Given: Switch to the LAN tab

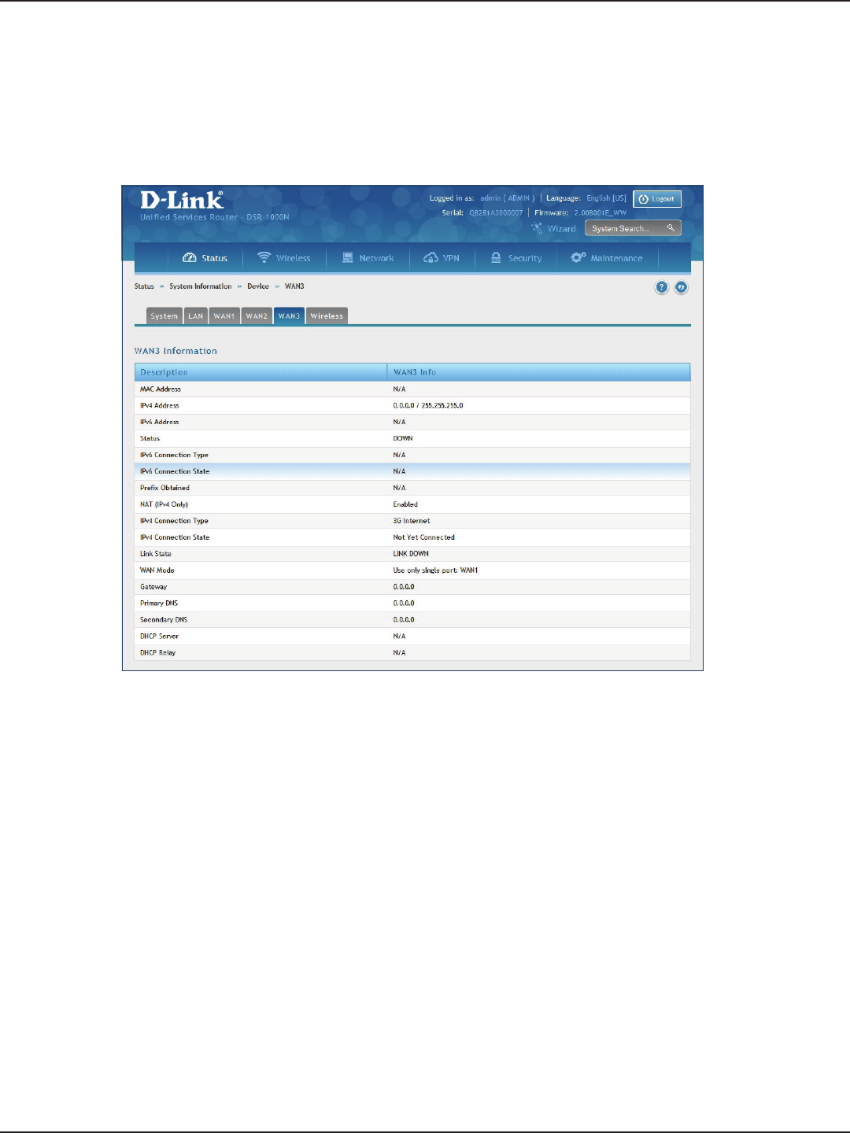Looking at the screenshot, I should pos(196,316).
